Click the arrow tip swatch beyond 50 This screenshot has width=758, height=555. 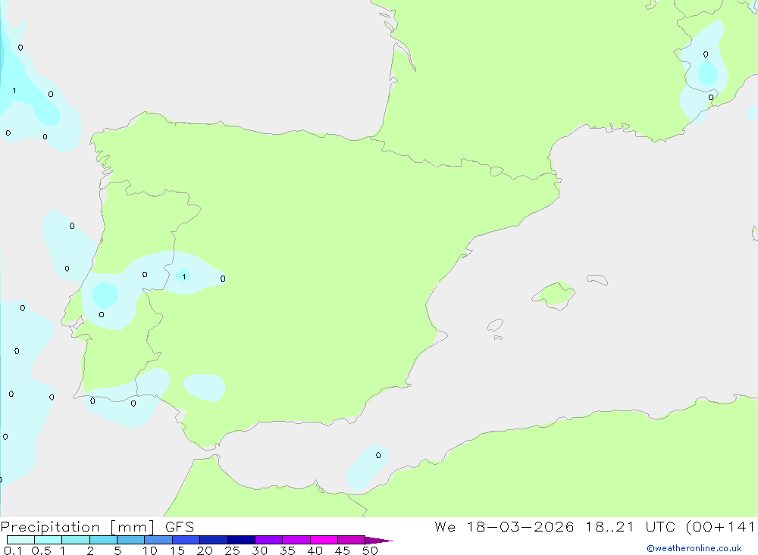pos(379,541)
